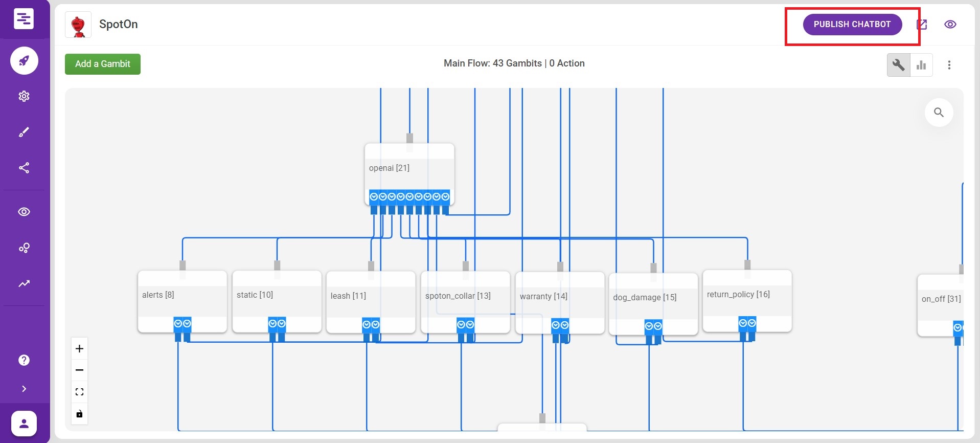Viewport: 980px width, 443px height.
Task: Click the SpotOn chatbot title
Action: point(119,25)
